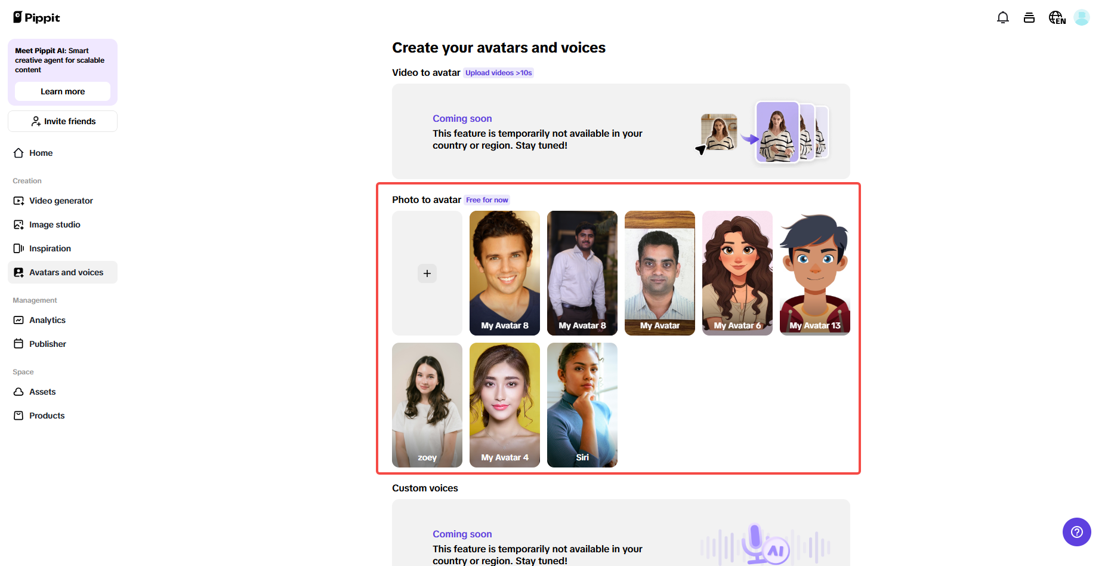The image size is (1108, 566).
Task: Click the Video generator icon
Action: [18, 201]
